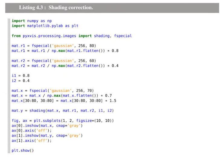Click the final "ax[1].axis('off')" line

pos(32,140)
